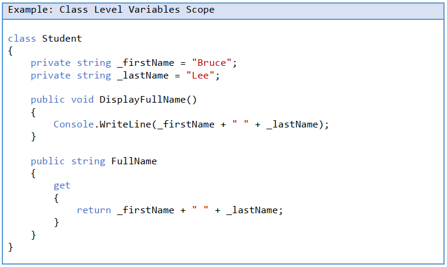Click 'private' on the _firstName line
Viewport: 447px width, 267px height.
[50, 63]
